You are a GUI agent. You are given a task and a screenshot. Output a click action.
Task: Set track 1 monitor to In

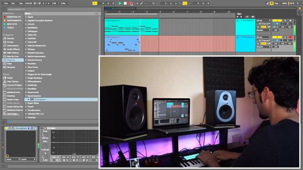pyautogui.click(x=258, y=27)
